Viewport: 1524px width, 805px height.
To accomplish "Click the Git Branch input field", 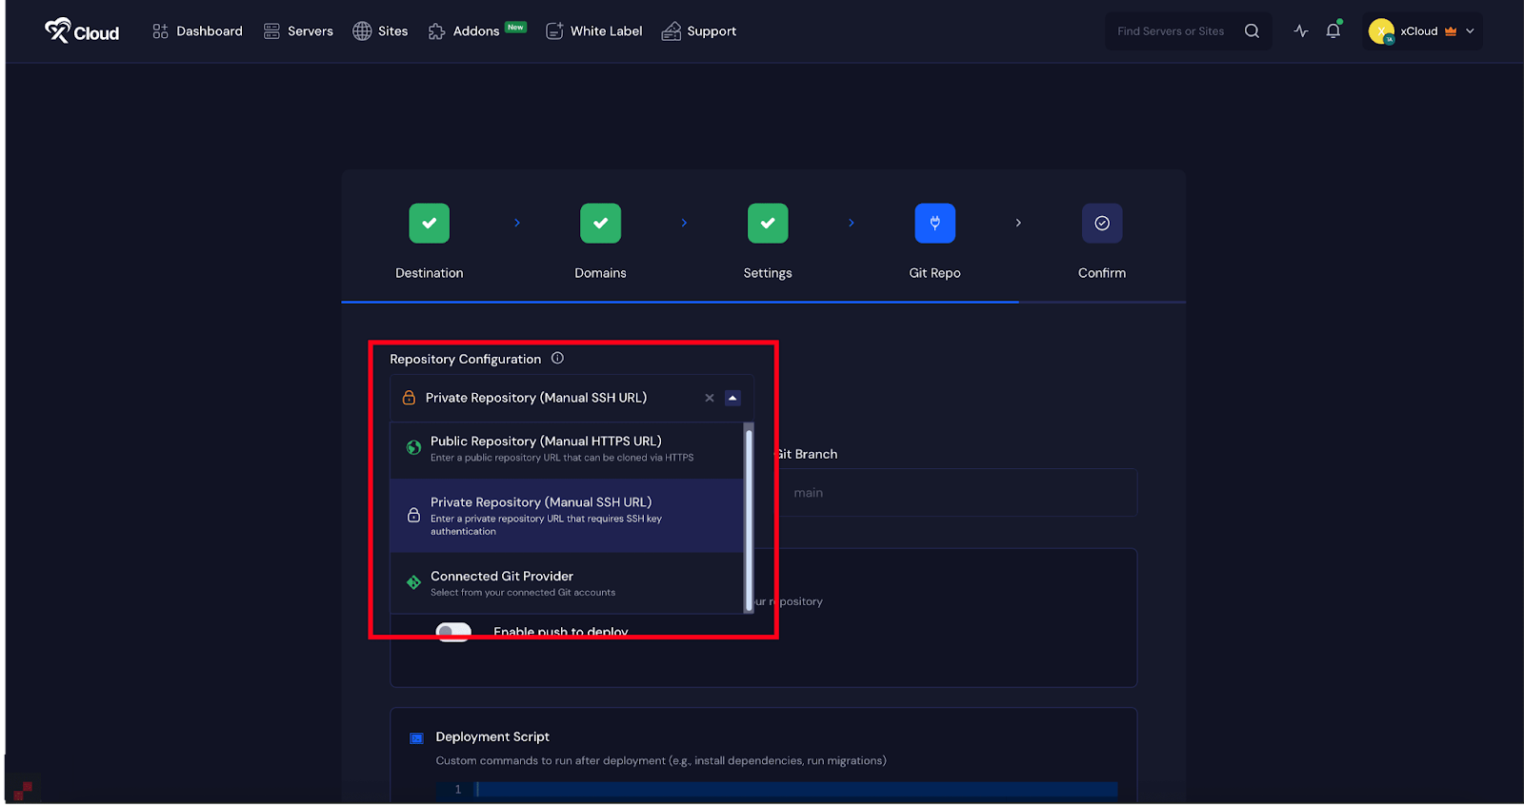I will [957, 493].
